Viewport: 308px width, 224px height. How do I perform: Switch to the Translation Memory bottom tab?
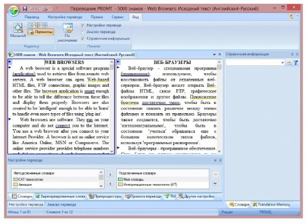[272, 204]
